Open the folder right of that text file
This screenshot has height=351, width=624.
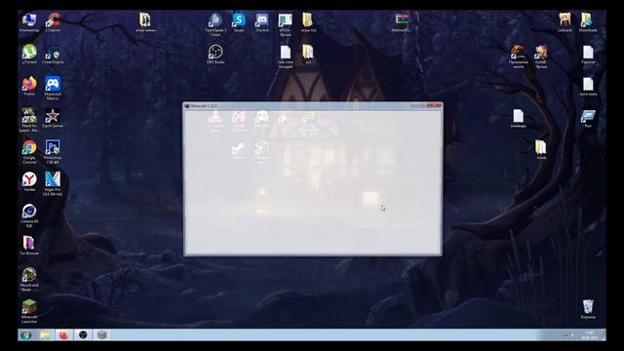point(308,55)
